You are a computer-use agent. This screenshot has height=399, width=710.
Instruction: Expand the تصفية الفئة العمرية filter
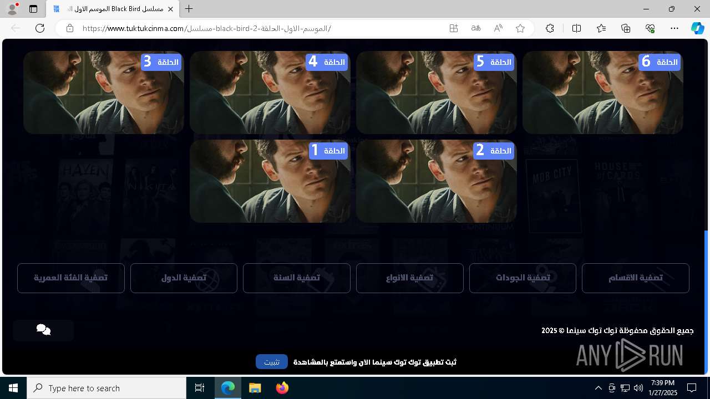(x=71, y=278)
